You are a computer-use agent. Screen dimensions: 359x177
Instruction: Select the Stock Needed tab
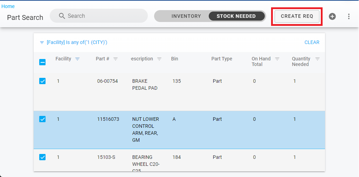[x=236, y=16]
